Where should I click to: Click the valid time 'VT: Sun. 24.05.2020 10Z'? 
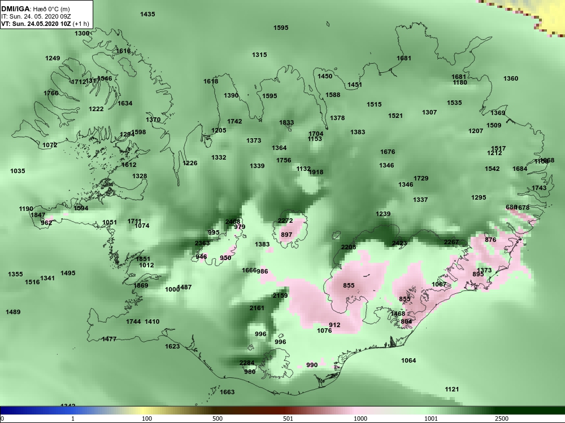(x=37, y=24)
